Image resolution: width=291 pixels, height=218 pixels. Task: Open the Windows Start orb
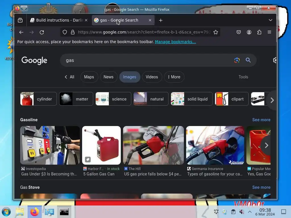point(6,212)
